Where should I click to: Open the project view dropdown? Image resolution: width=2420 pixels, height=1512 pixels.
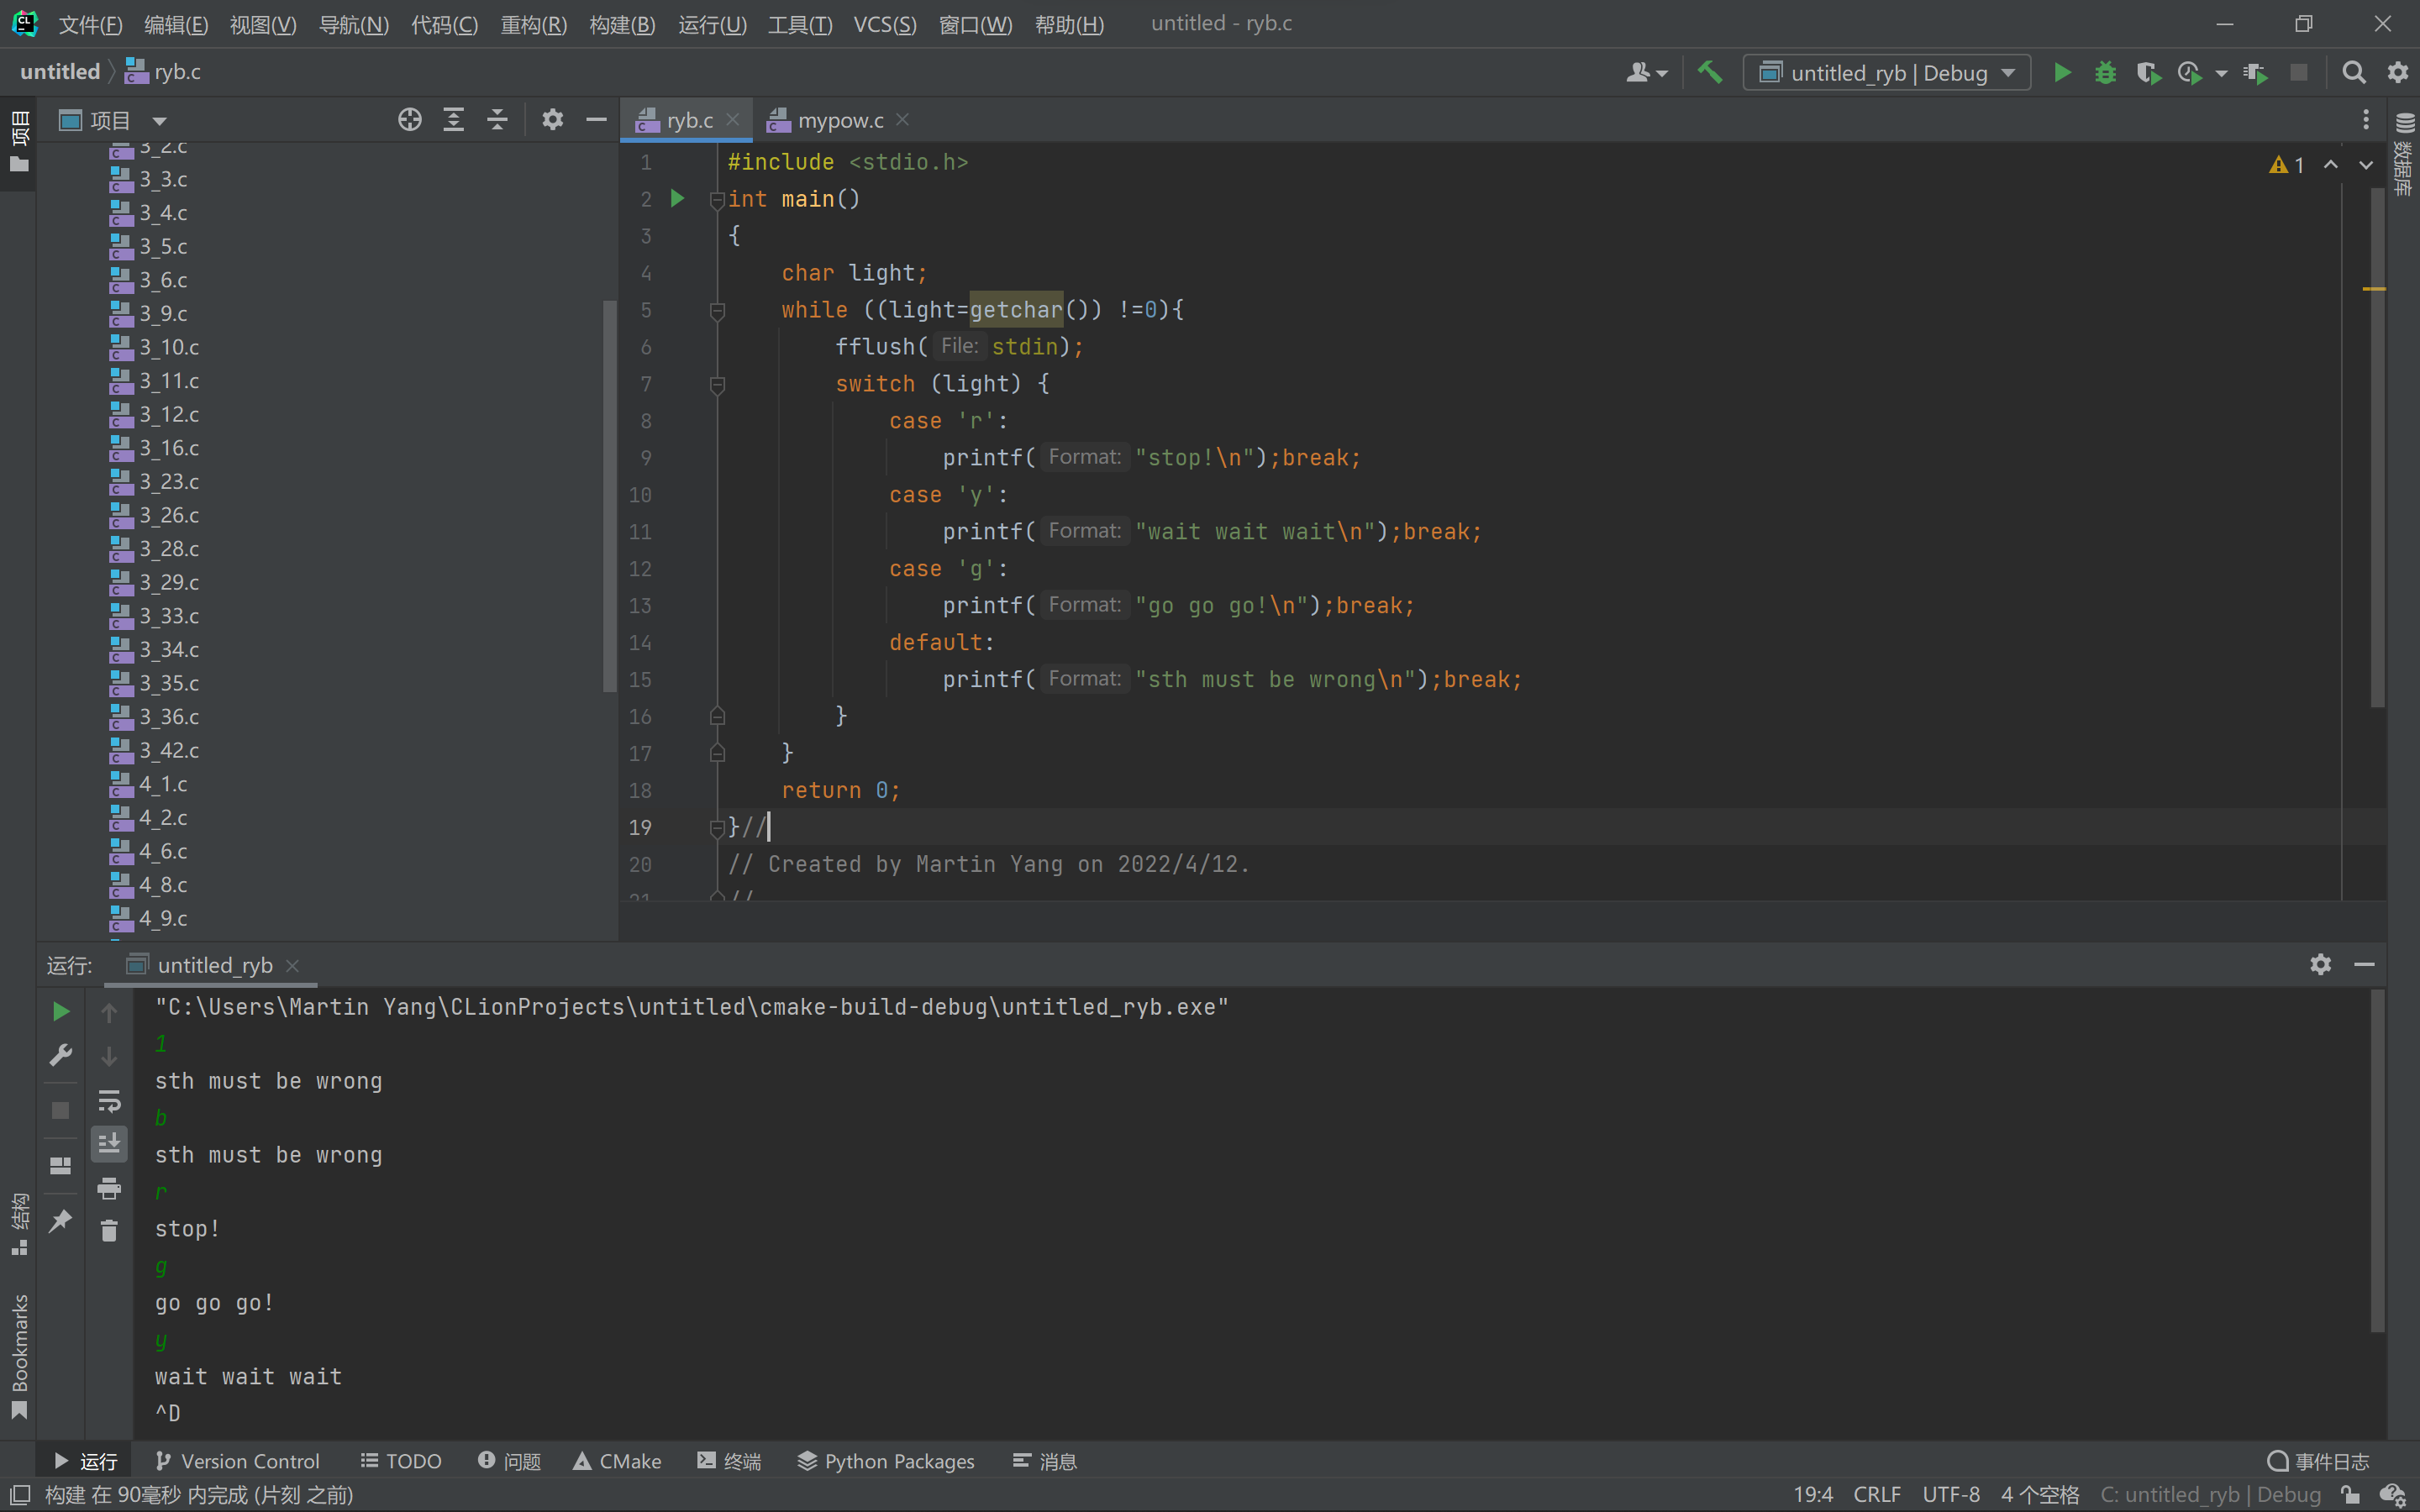[159, 121]
